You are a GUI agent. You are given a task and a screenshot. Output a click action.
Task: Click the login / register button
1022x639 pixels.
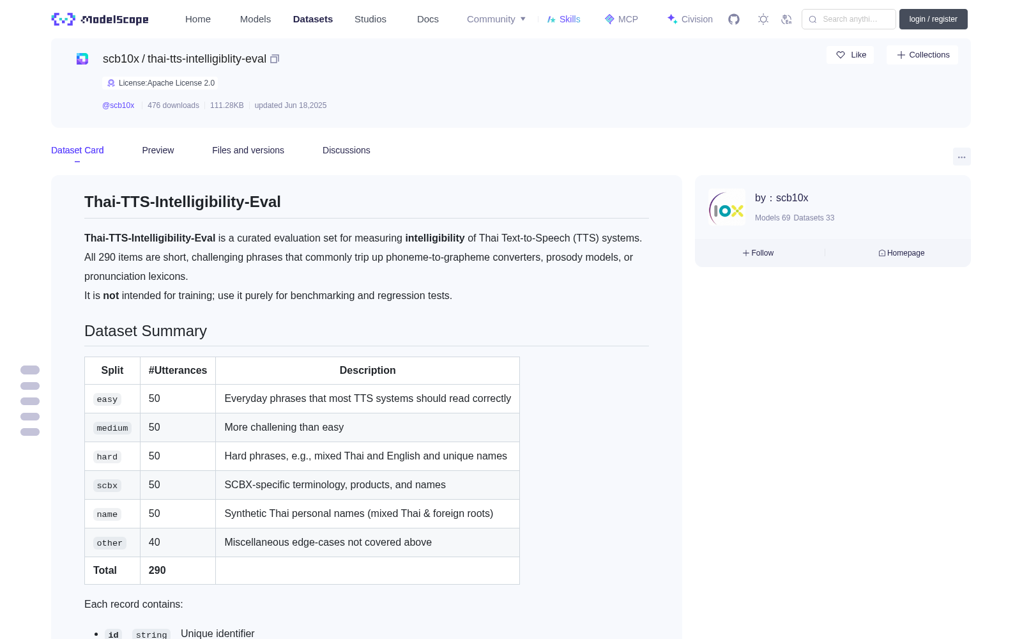coord(933,19)
